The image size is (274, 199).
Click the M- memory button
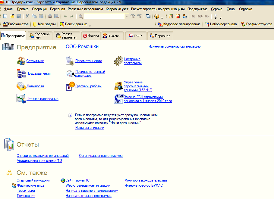pyautogui.click(x=207, y=16)
